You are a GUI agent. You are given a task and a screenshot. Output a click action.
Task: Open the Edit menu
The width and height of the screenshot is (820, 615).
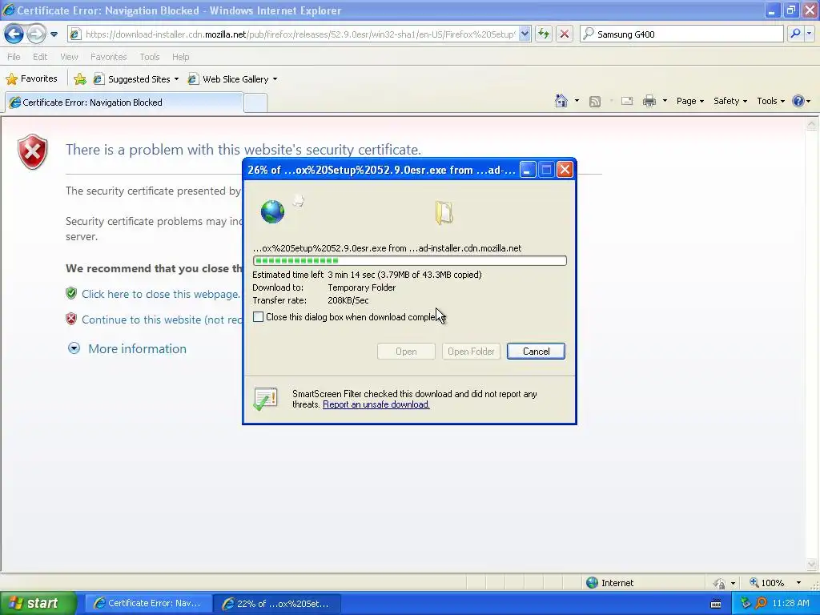40,57
